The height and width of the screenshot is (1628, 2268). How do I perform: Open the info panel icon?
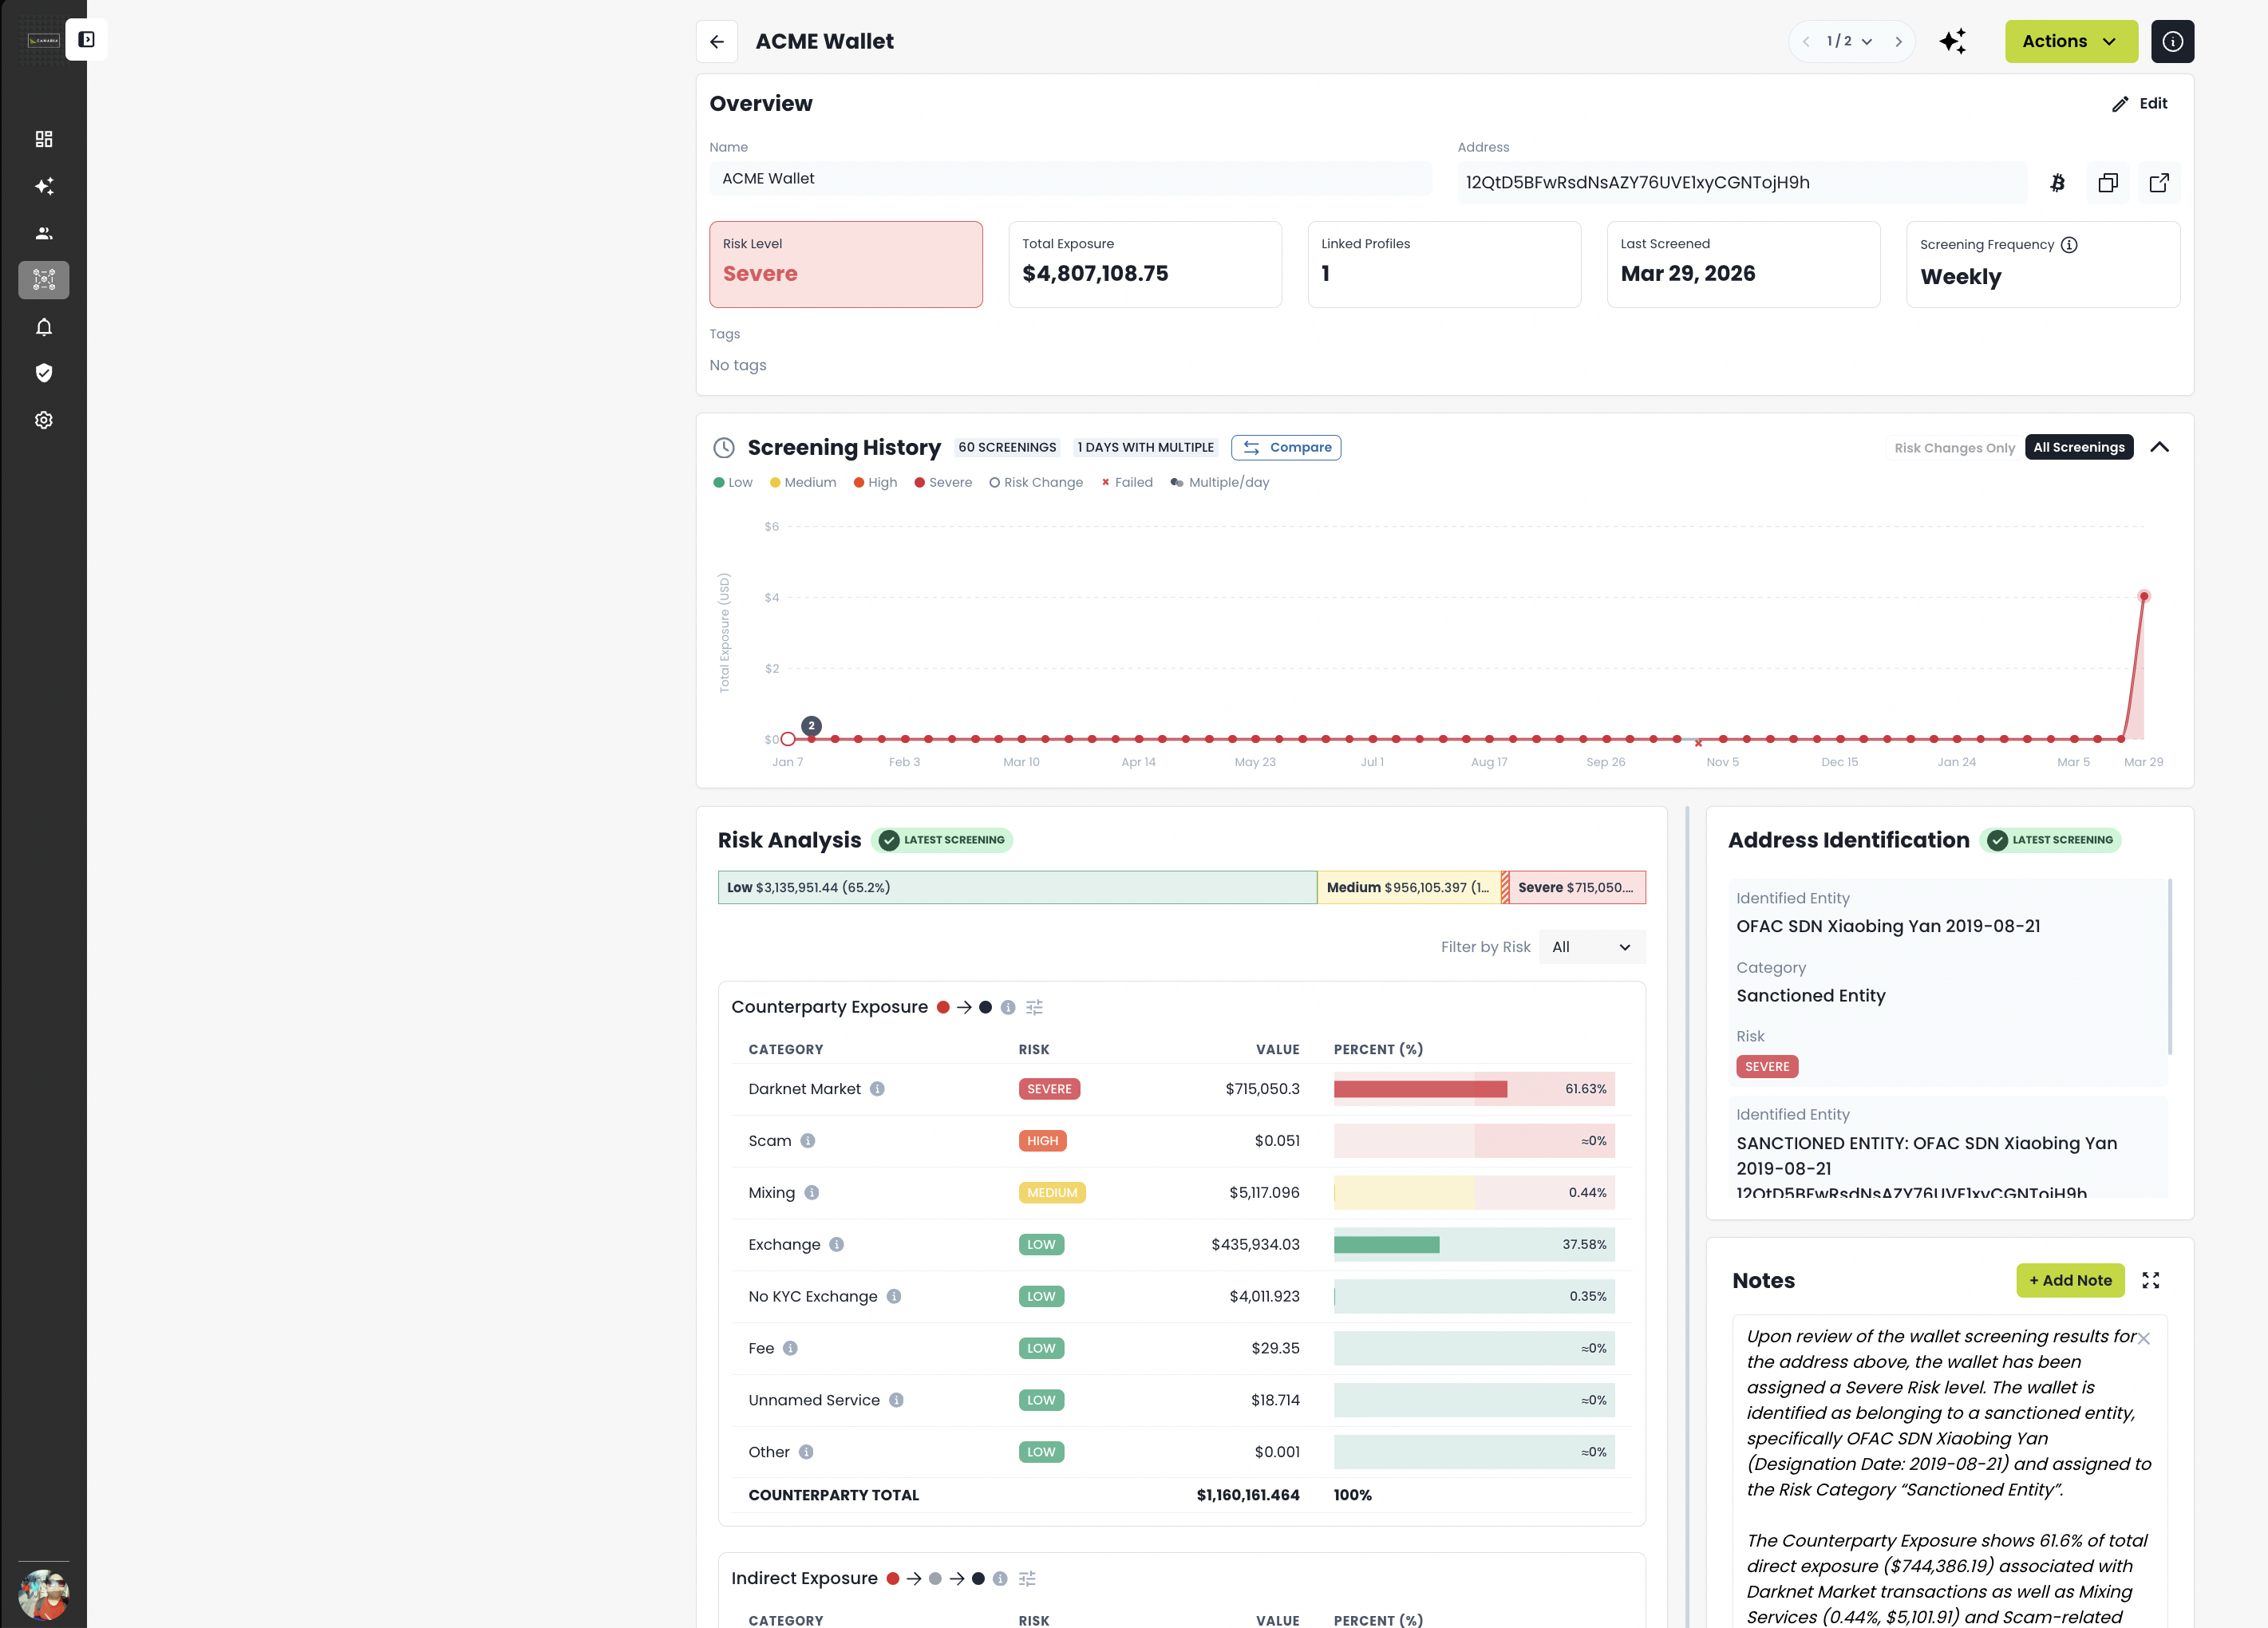(2172, 41)
